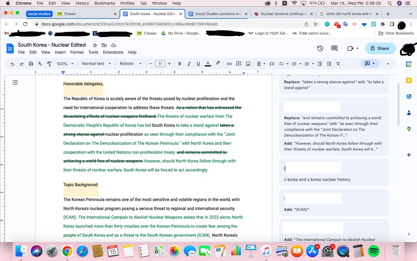Viewport: 417px width, 261px height.
Task: Open the highlight color pen
Action: pyautogui.click(x=218, y=64)
